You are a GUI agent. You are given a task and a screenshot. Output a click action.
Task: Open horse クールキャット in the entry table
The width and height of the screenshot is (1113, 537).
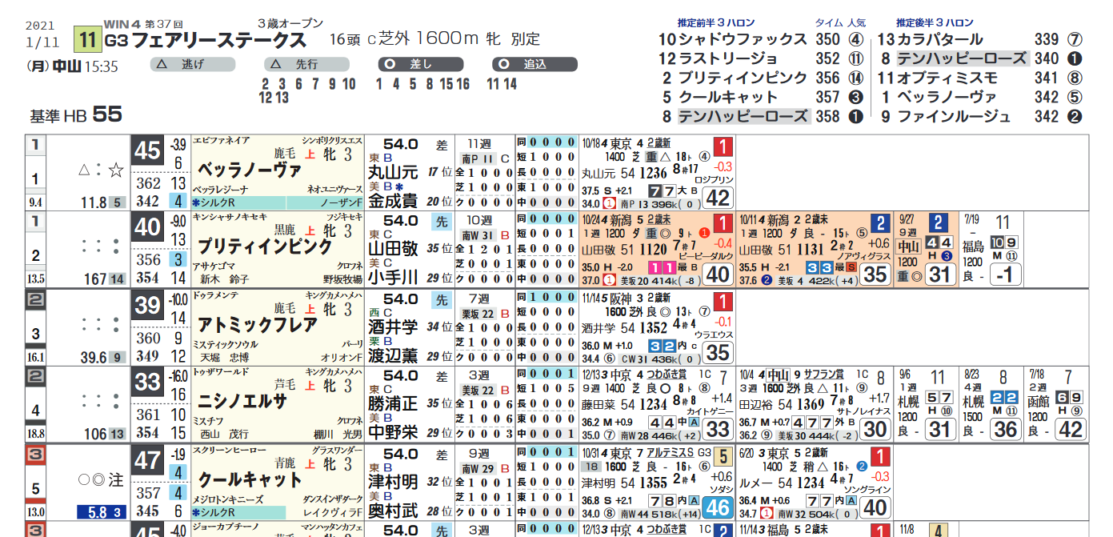pyautogui.click(x=250, y=479)
